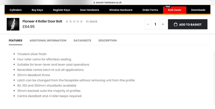Decrease quantity with the minus button

coord(148,24)
